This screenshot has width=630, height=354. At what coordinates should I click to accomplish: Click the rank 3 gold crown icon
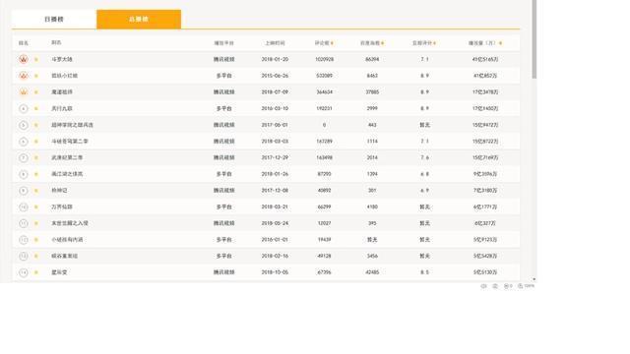pyautogui.click(x=24, y=92)
